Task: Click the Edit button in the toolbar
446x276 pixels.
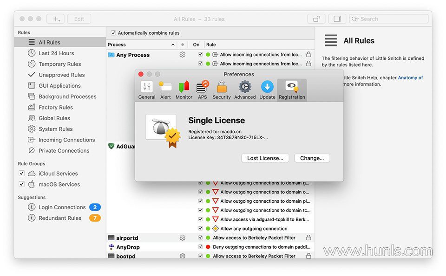Action: click(79, 19)
